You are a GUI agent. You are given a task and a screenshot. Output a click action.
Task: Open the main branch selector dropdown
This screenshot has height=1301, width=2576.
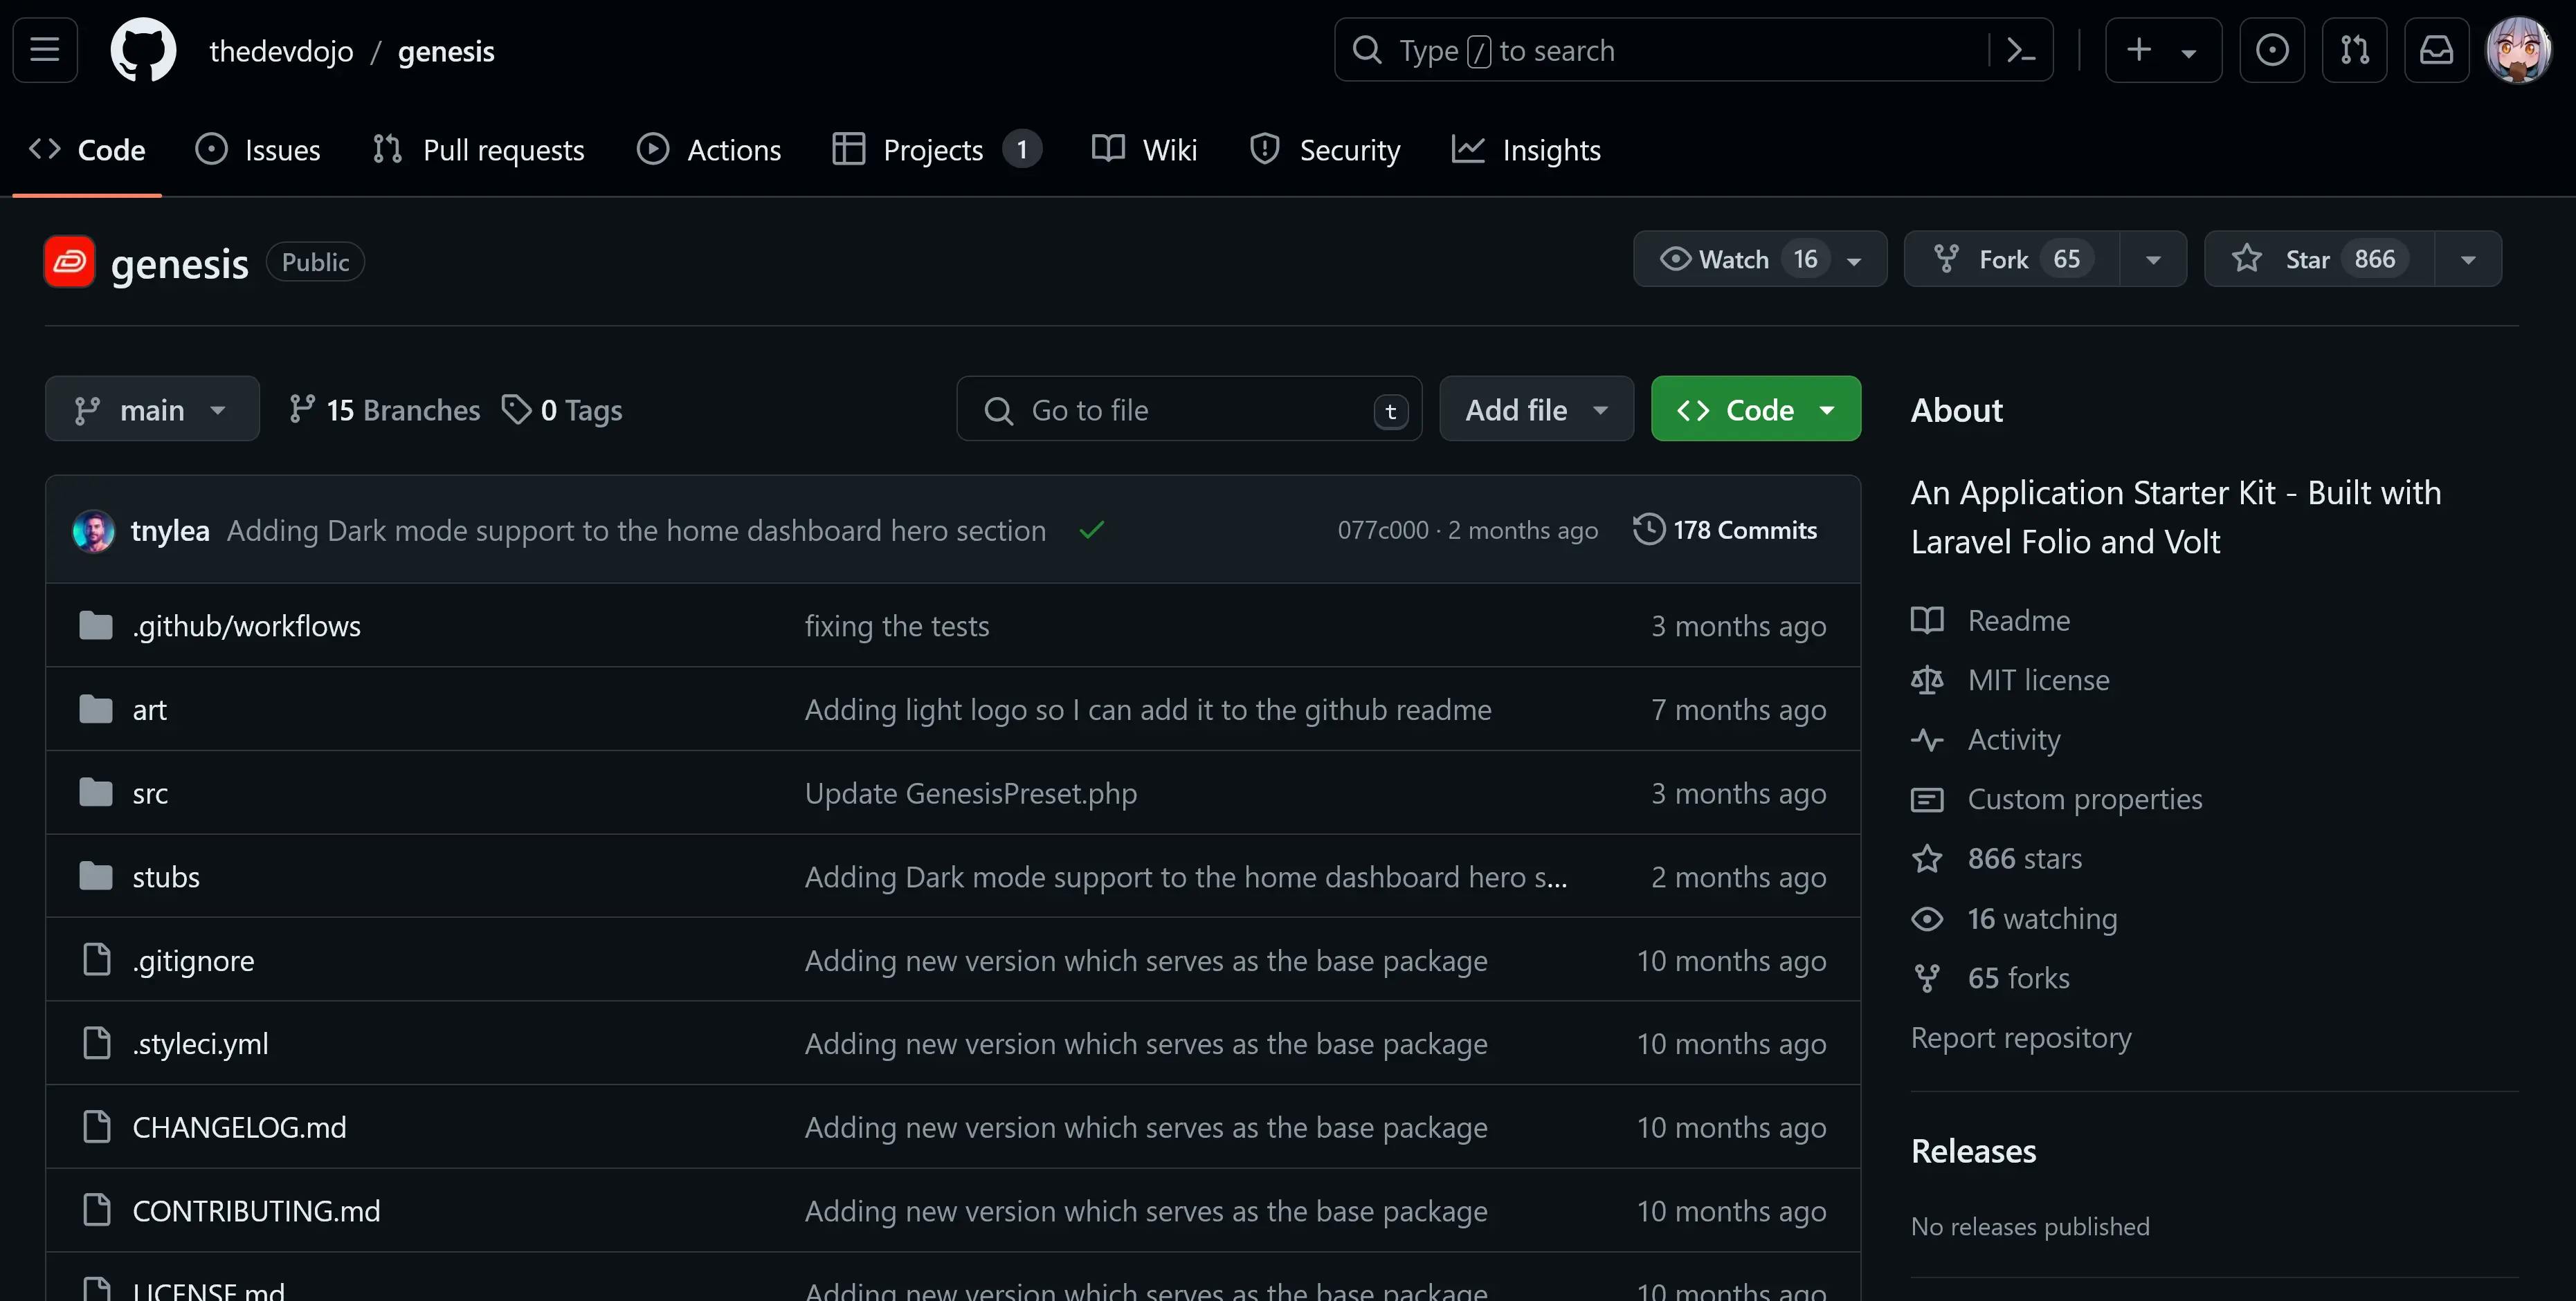(152, 409)
